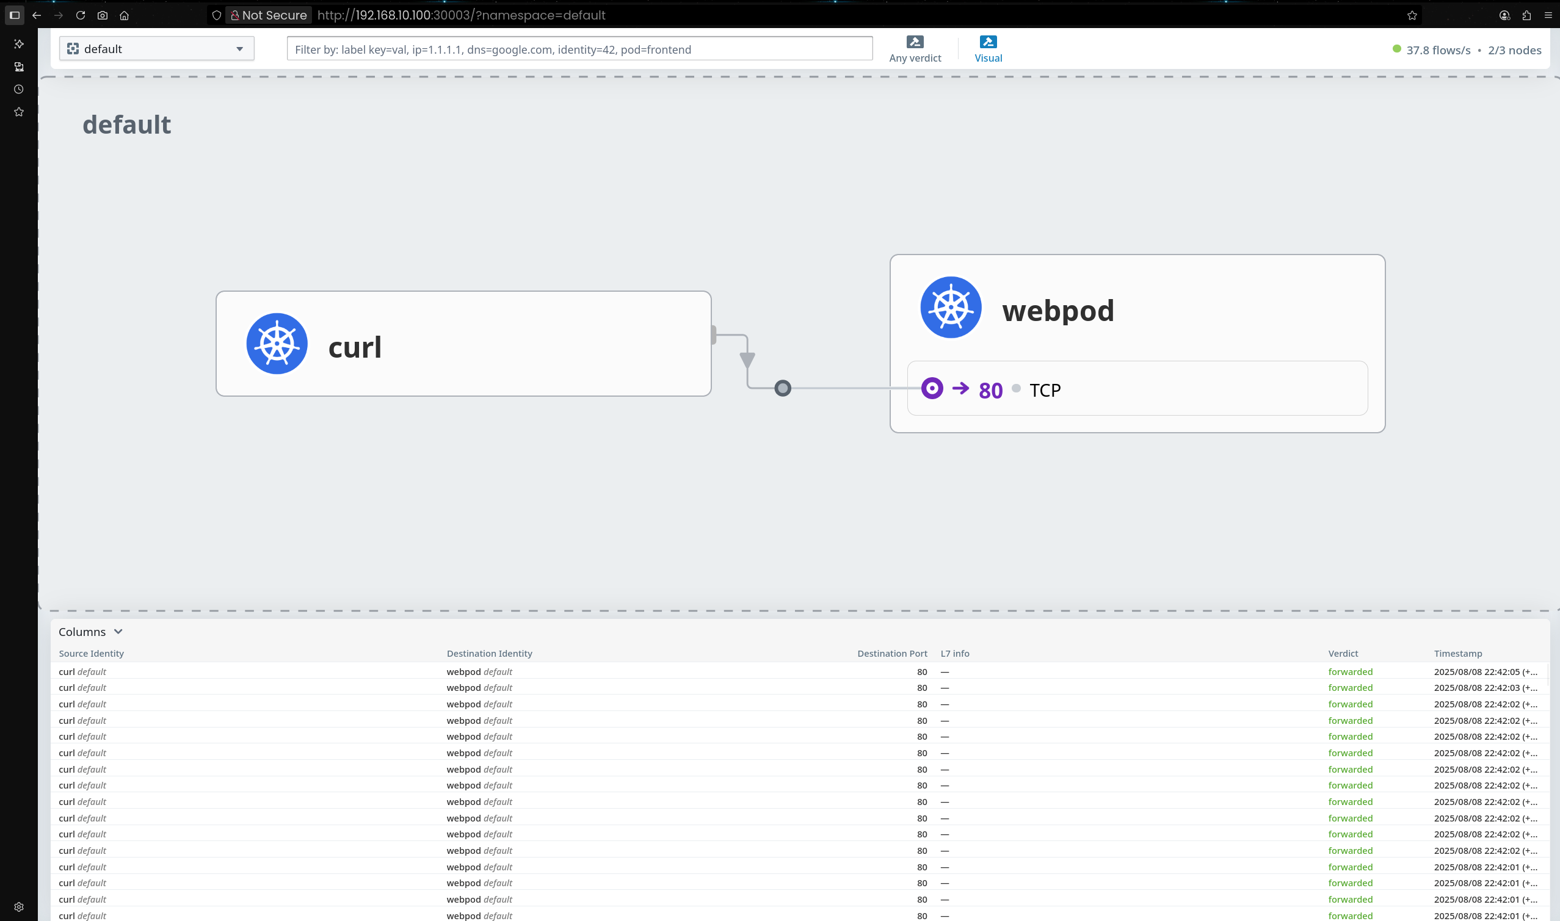Click the Source Identity column header
The width and height of the screenshot is (1560, 921).
point(91,654)
